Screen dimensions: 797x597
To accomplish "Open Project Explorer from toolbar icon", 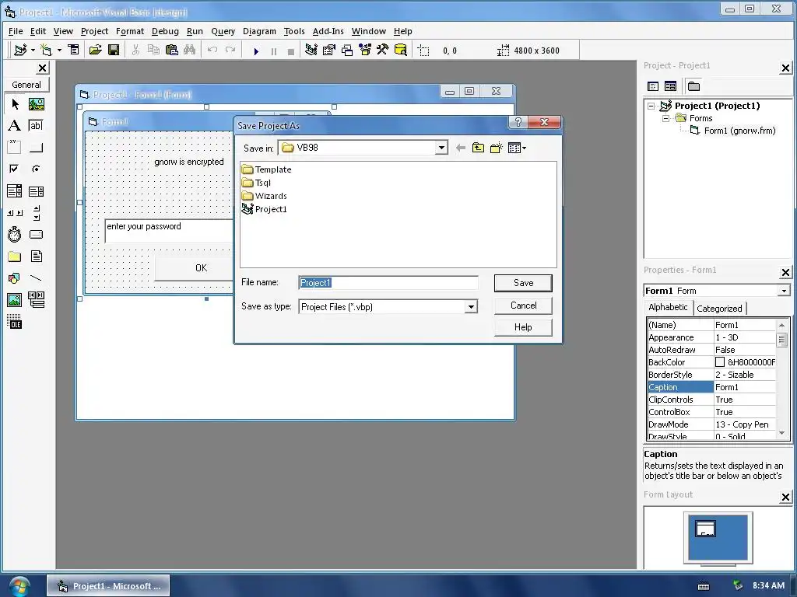I will tap(311, 50).
